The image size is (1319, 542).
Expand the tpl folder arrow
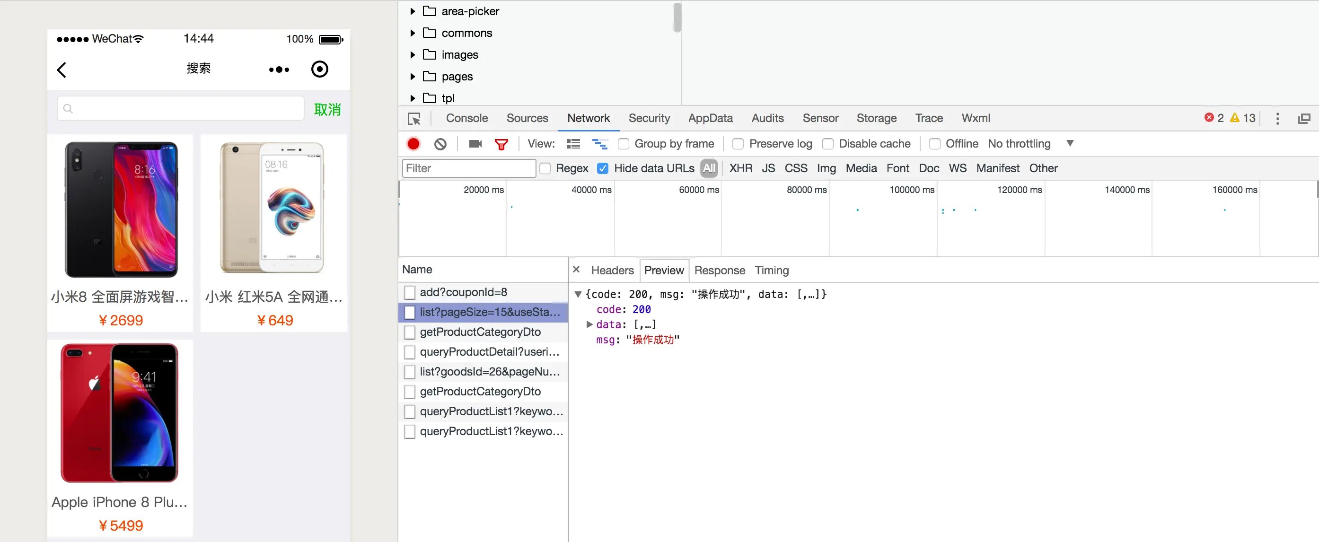tap(412, 98)
